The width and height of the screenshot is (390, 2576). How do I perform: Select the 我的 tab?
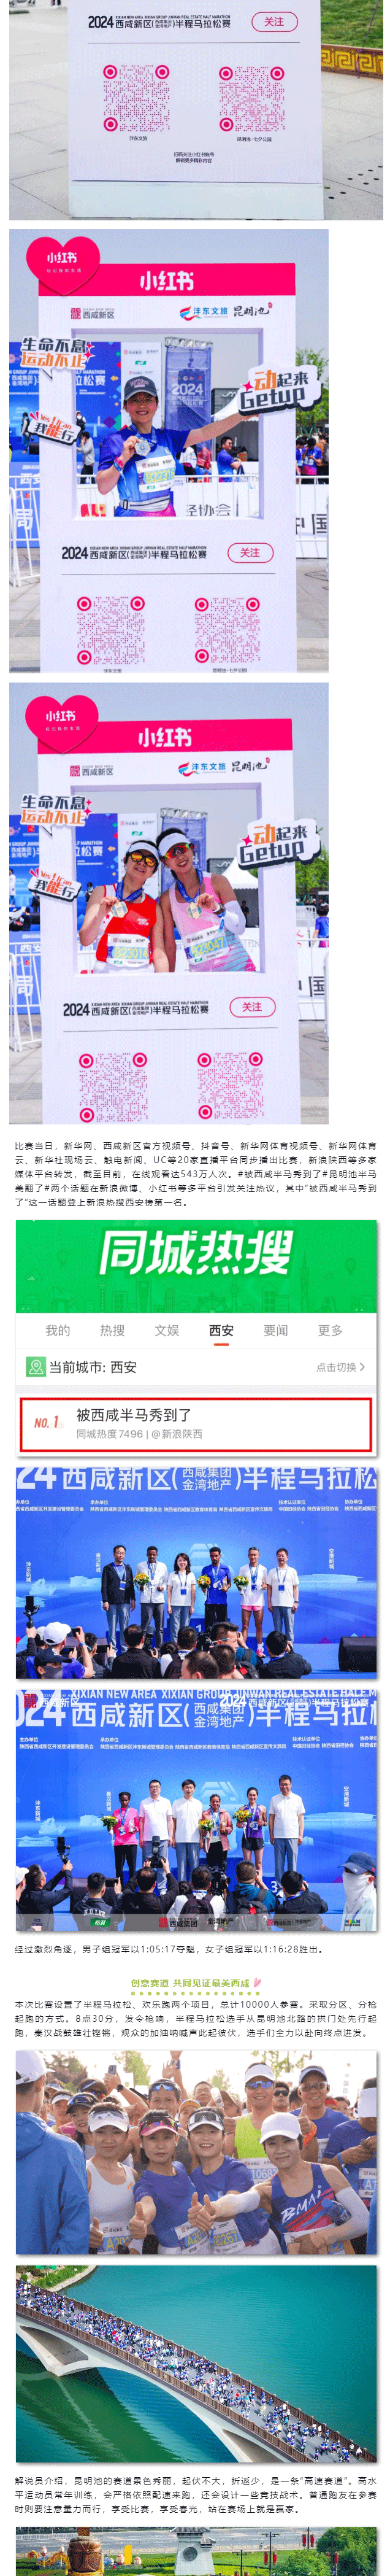pyautogui.click(x=58, y=1330)
